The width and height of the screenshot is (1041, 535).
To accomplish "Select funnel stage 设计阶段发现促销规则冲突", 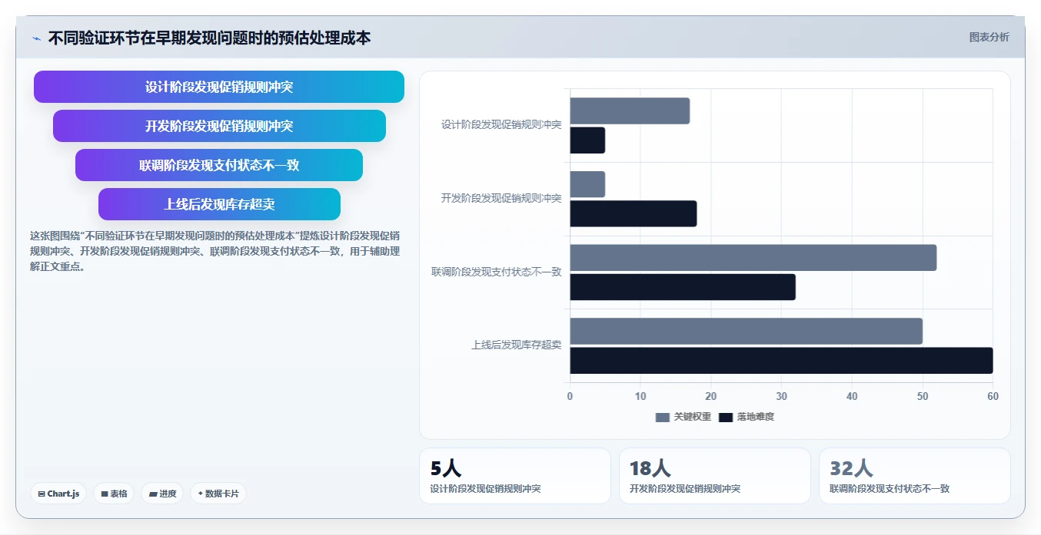I will pyautogui.click(x=219, y=87).
